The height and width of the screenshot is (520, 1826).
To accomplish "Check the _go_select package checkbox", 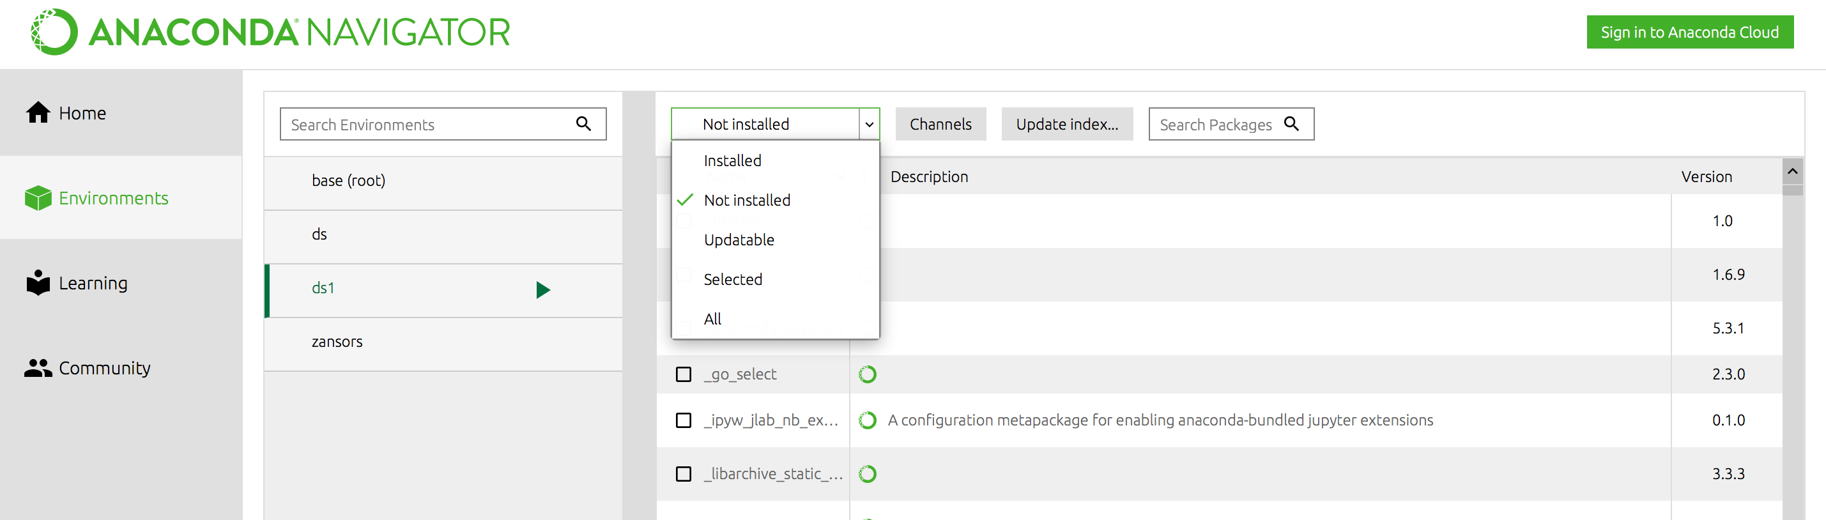I will 684,374.
